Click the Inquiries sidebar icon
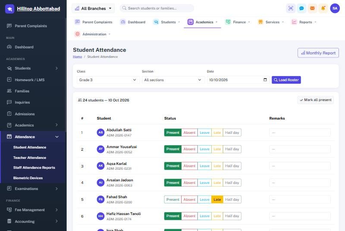The image size is (345, 231). [9, 102]
